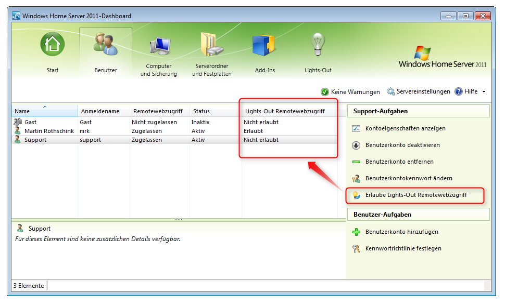This screenshot has width=505, height=306.
Task: Open the Start home icon
Action: [x=53, y=44]
